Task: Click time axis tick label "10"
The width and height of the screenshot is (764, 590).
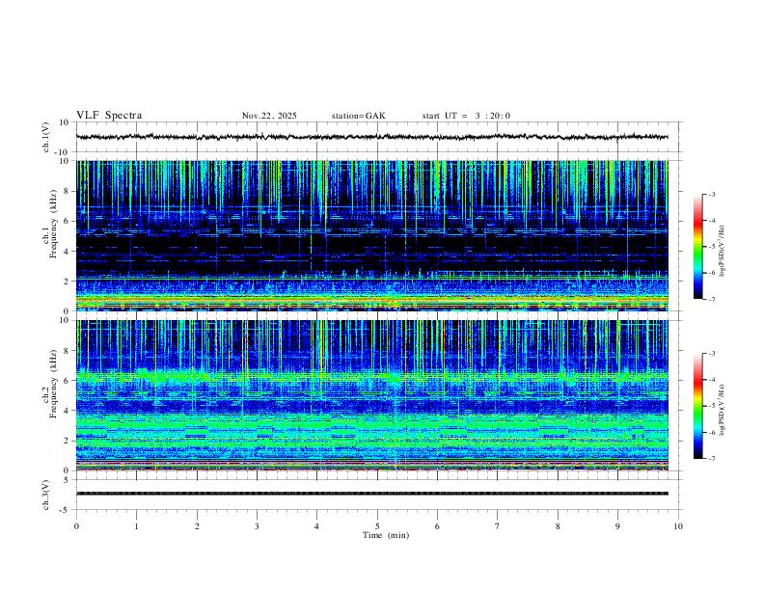Action: pos(678,526)
